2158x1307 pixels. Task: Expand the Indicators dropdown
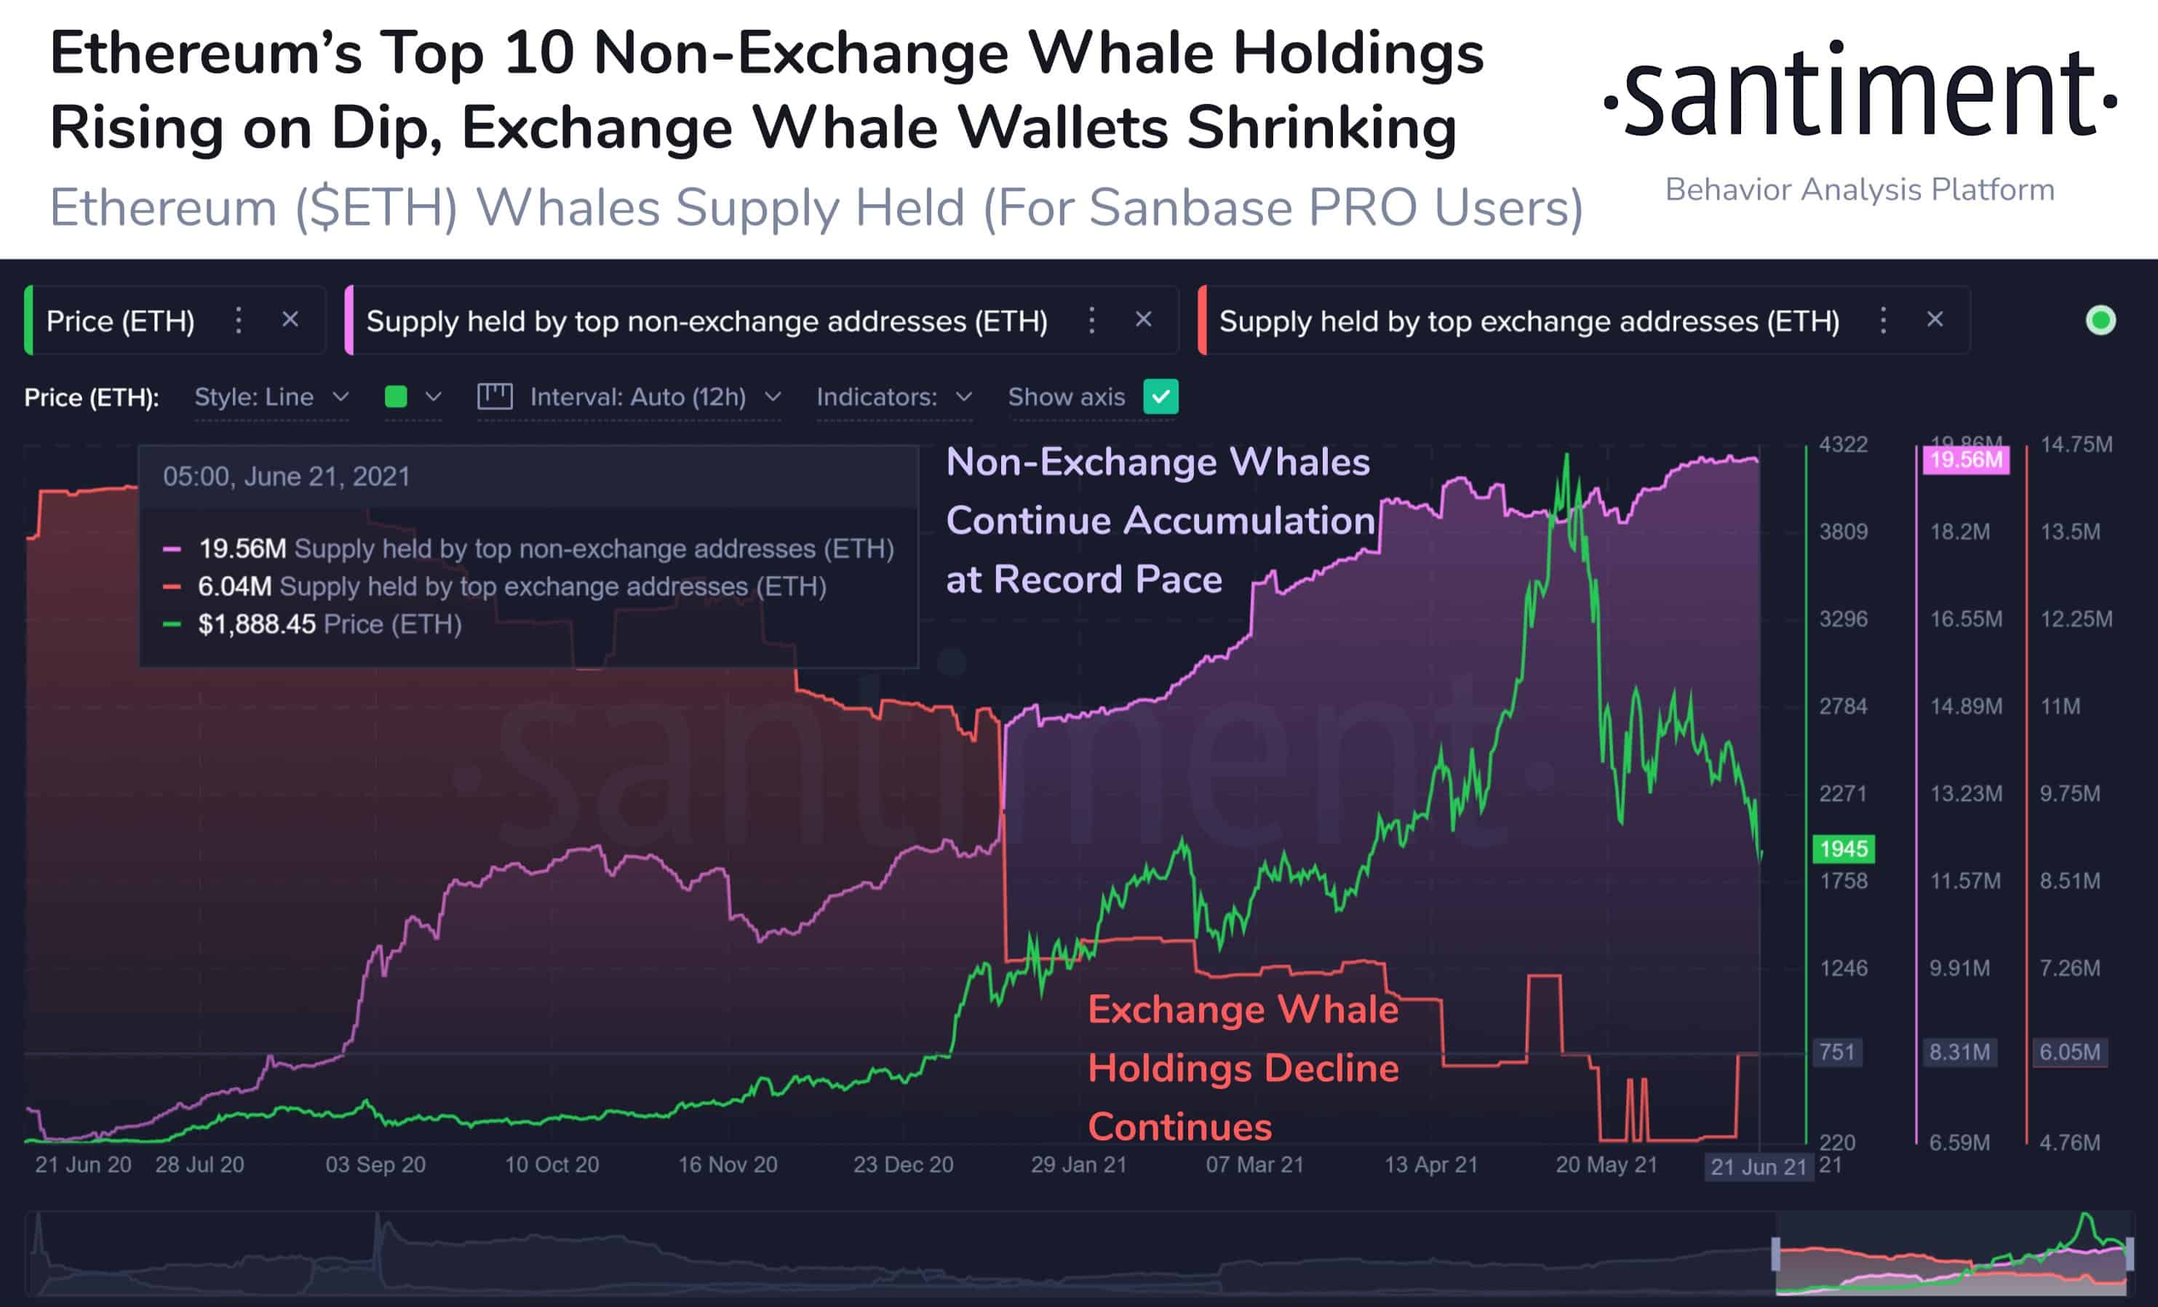894,397
